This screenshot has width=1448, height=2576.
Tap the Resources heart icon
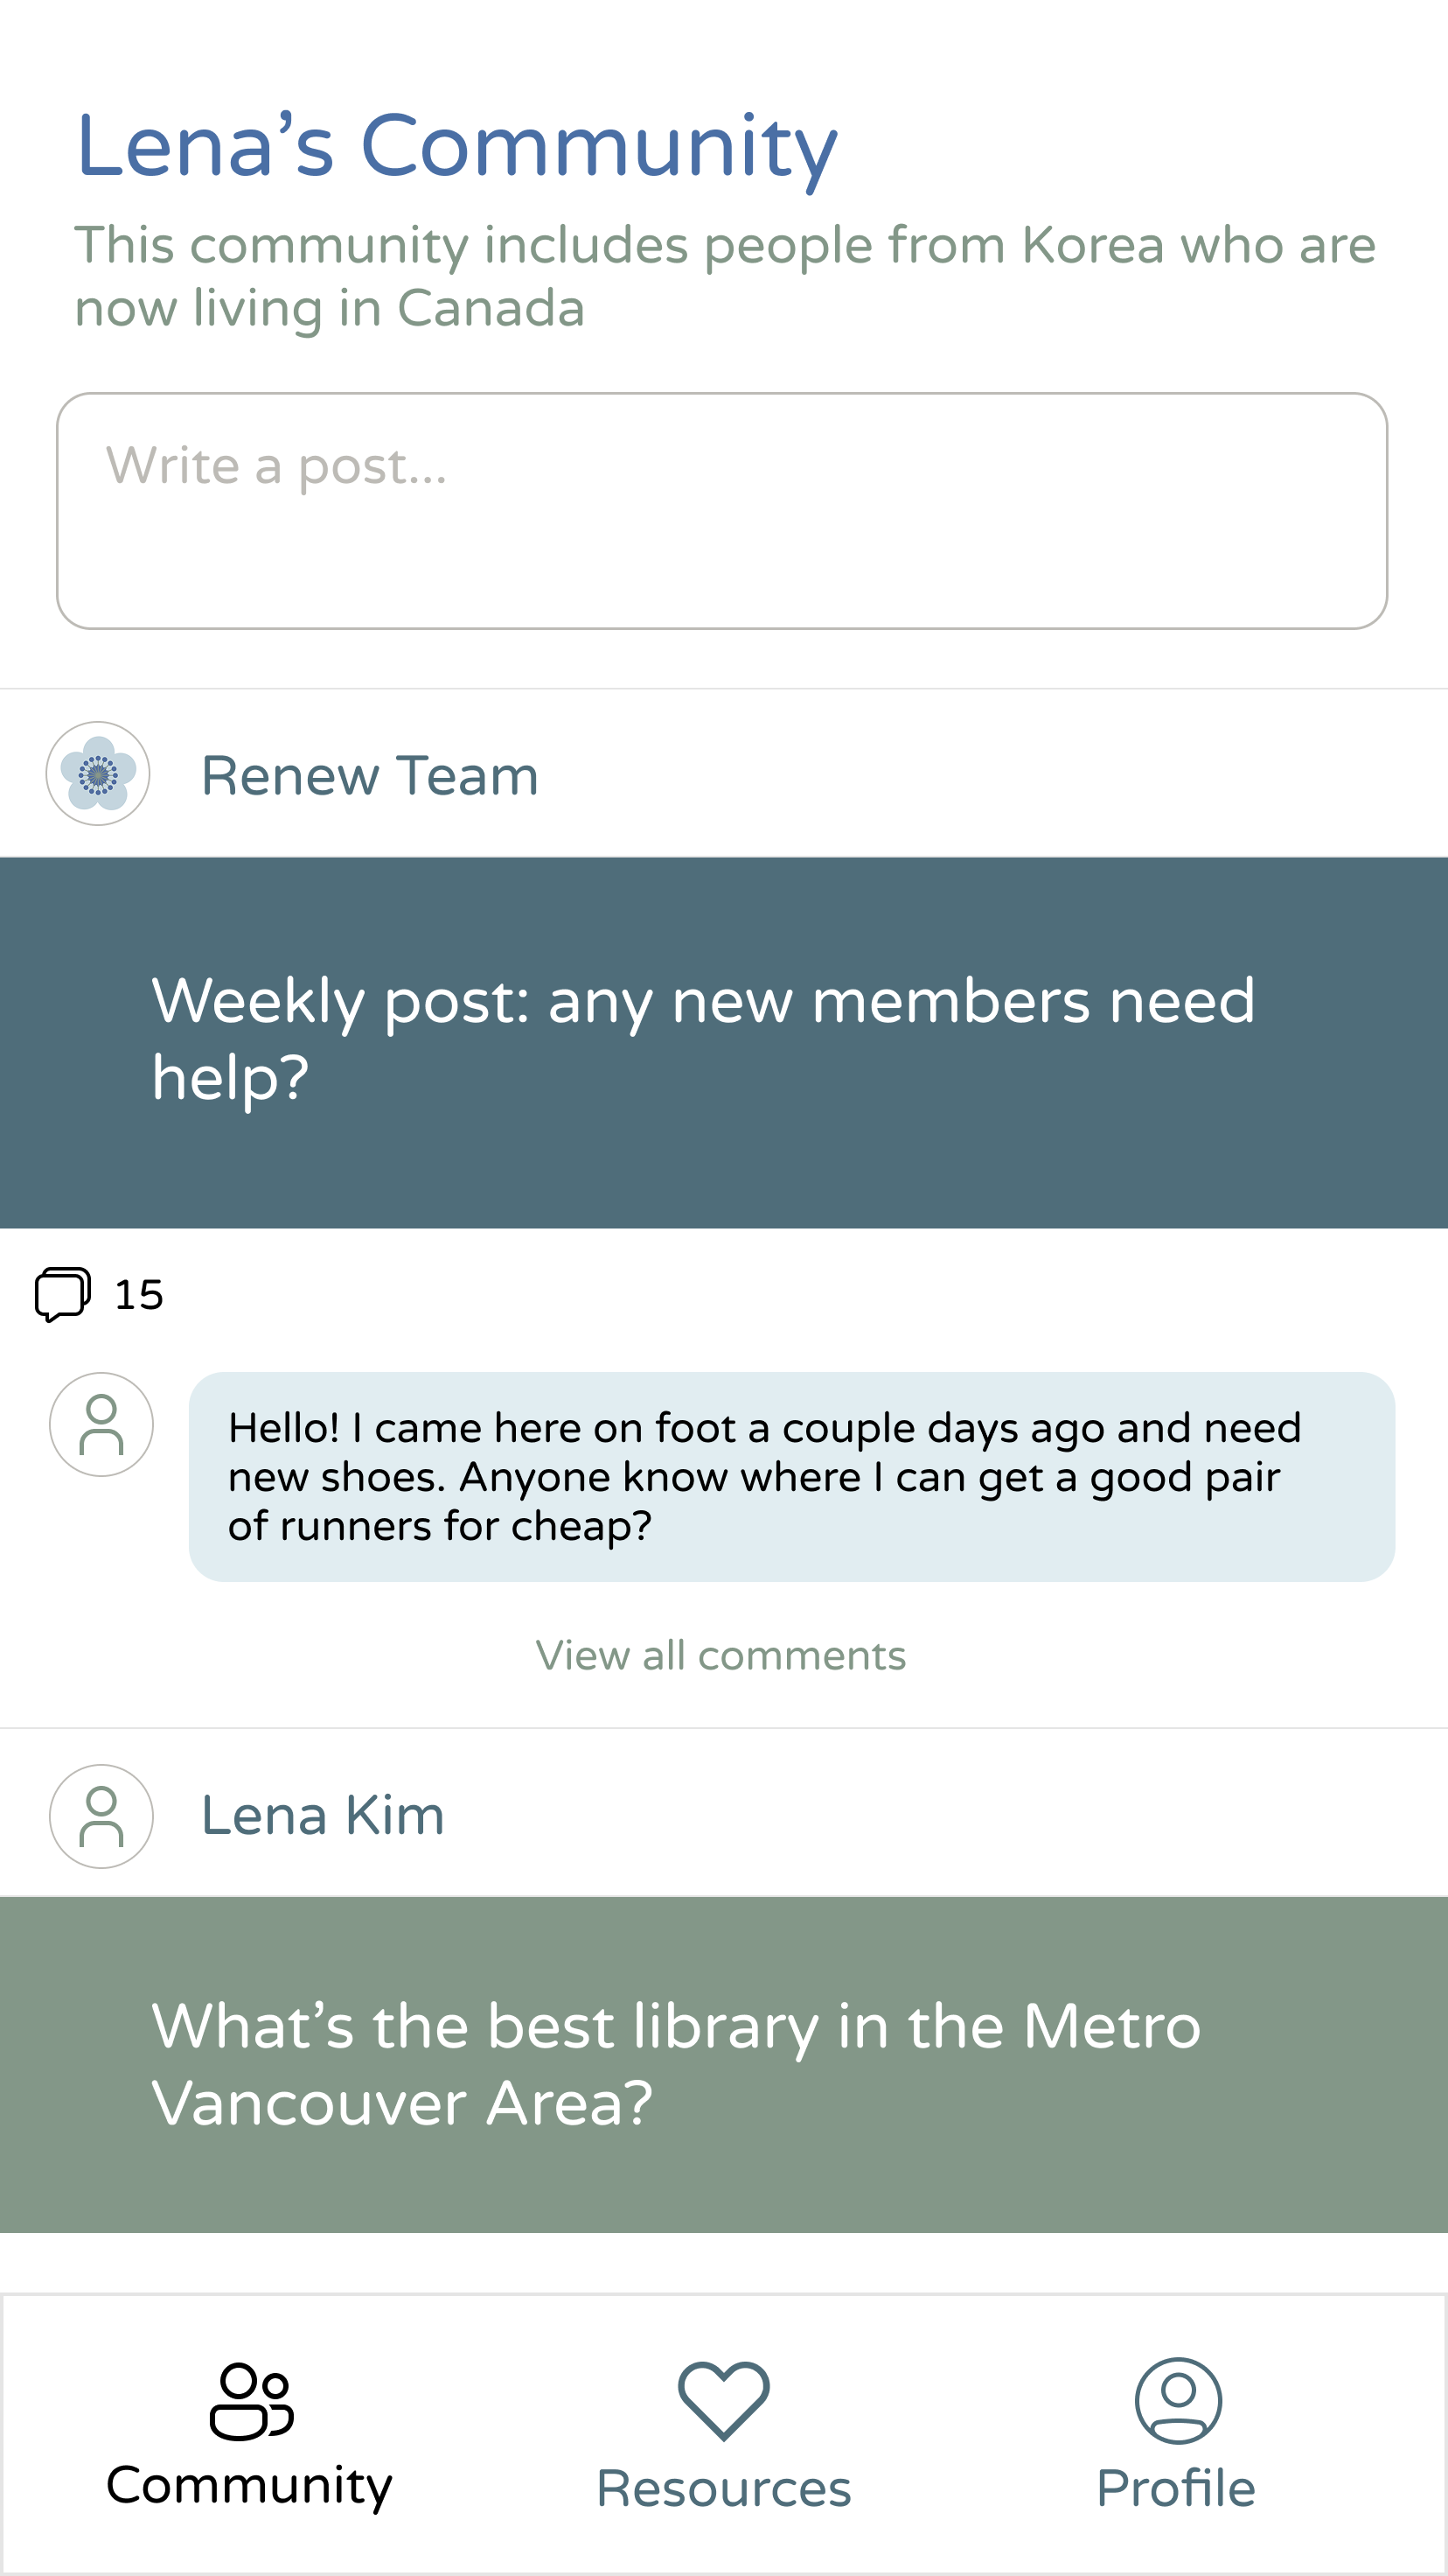pos(723,2400)
